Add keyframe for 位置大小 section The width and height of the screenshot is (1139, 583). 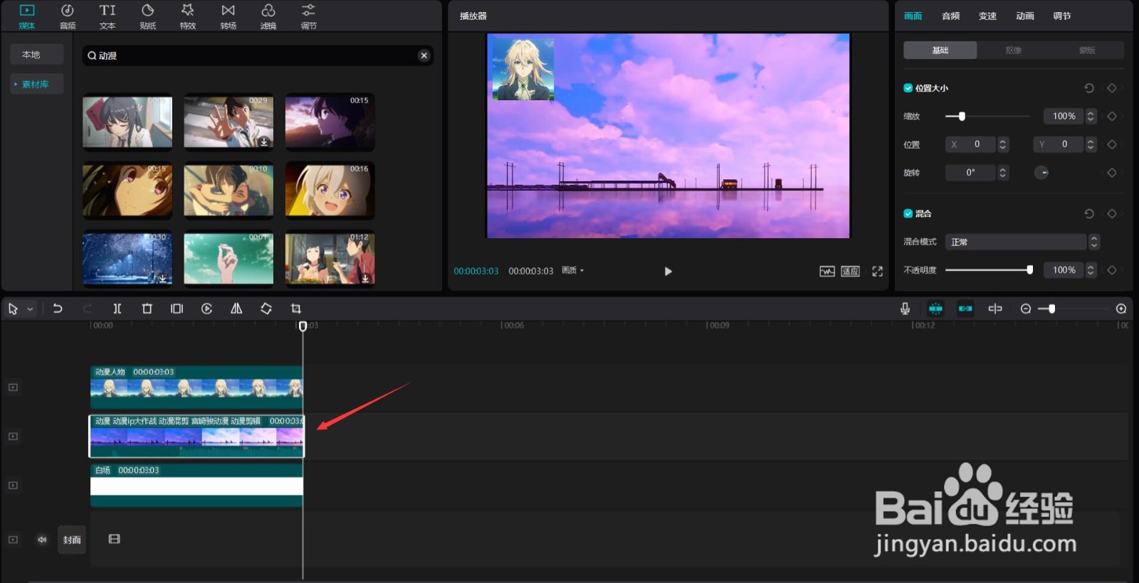tap(1112, 88)
